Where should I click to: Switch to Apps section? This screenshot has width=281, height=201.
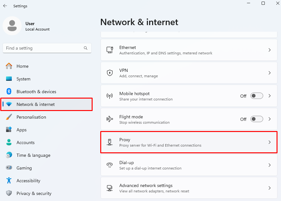(x=47, y=130)
